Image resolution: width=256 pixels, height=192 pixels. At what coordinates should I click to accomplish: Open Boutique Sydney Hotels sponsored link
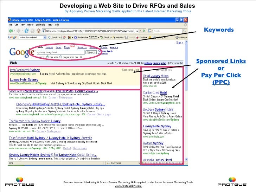(x=158, y=109)
